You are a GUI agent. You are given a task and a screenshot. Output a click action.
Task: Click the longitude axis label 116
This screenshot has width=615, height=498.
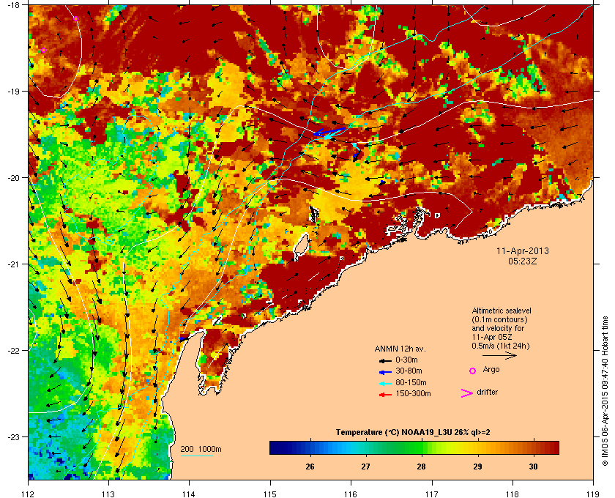[351, 494]
